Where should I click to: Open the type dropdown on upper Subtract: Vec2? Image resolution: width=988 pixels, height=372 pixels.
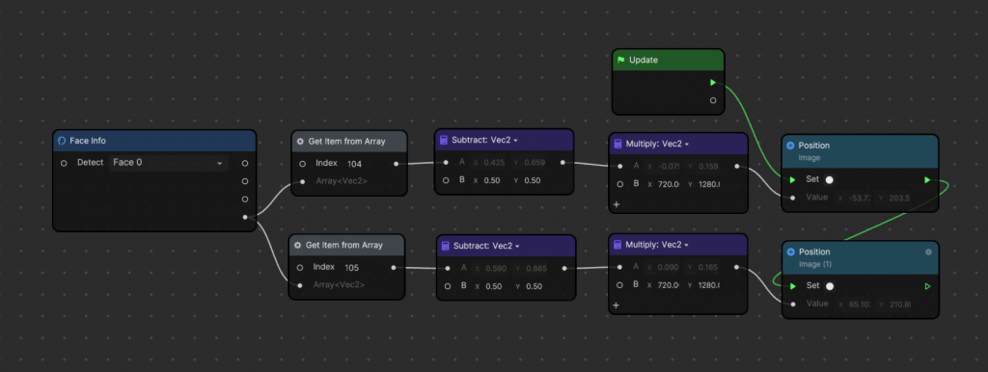point(516,141)
